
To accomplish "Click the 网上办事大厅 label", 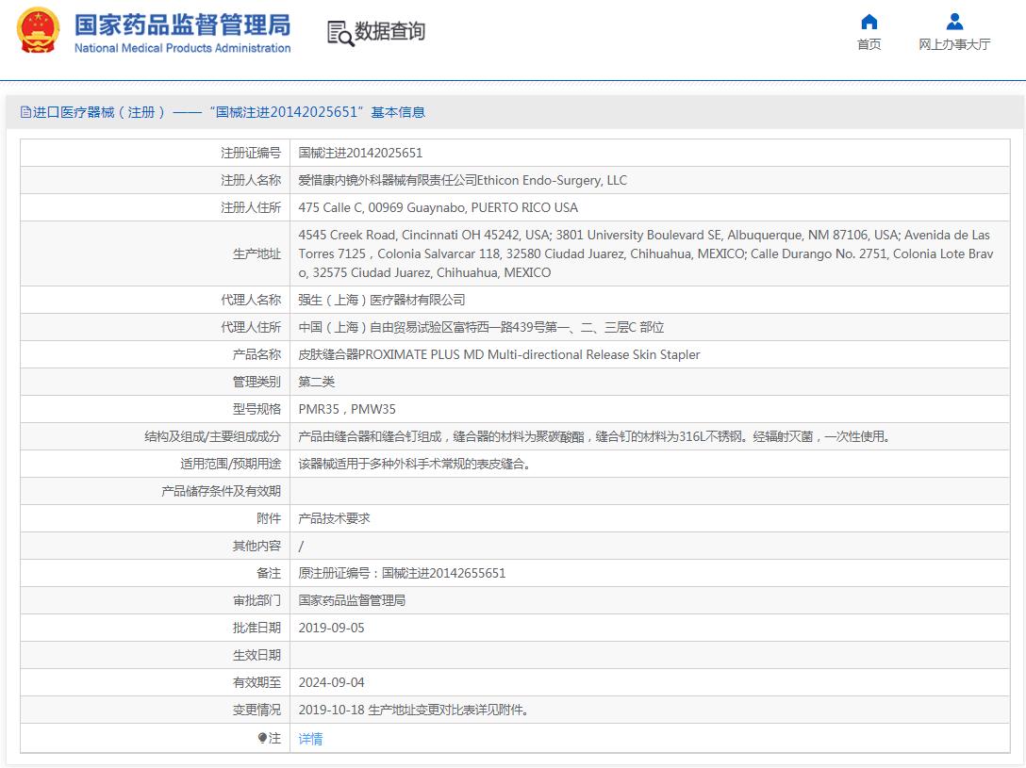I will click(954, 44).
